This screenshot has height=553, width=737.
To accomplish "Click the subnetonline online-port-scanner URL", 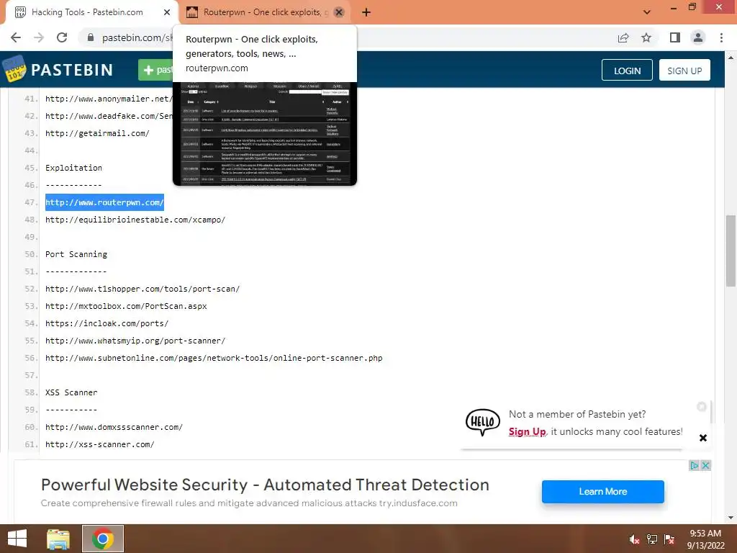I will (x=214, y=358).
